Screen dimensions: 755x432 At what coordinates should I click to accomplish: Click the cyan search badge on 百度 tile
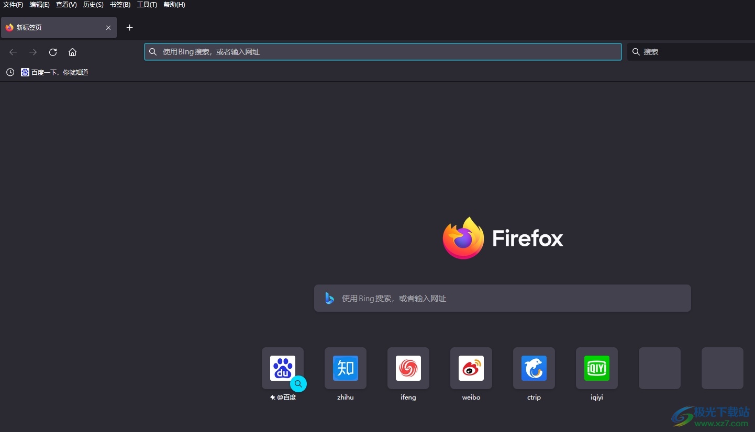[298, 384]
